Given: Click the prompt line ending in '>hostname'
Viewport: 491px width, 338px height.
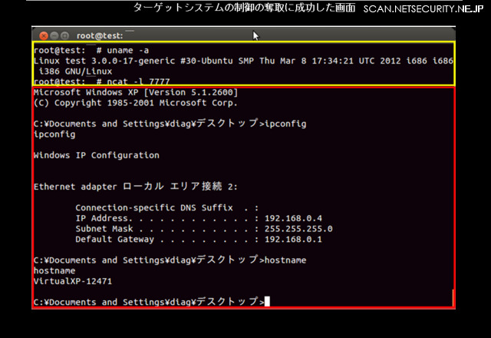Looking at the screenshot, I should click(x=170, y=260).
